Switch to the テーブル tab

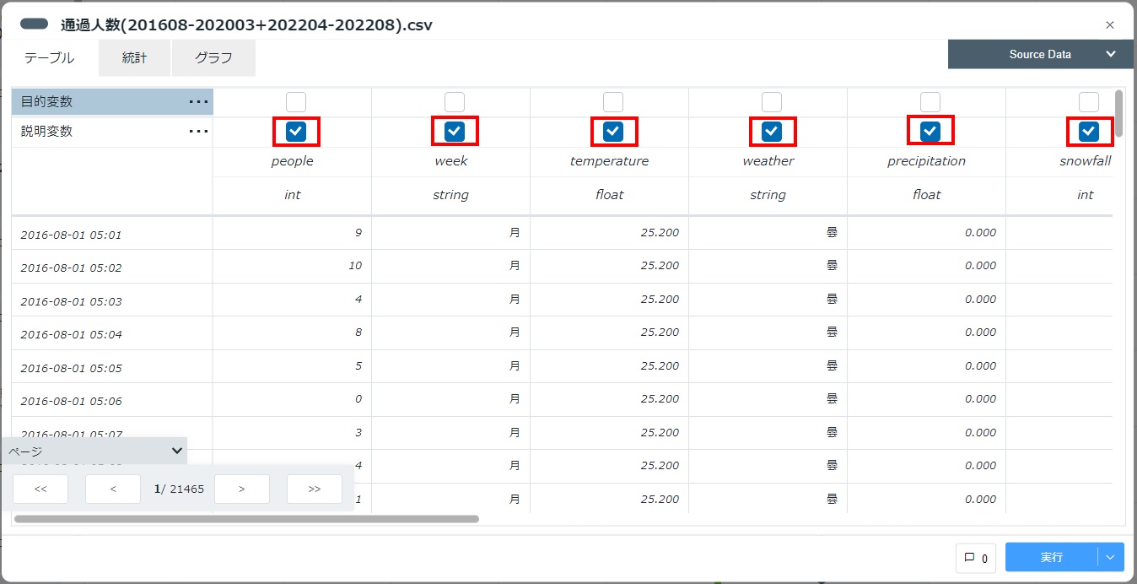coord(49,58)
